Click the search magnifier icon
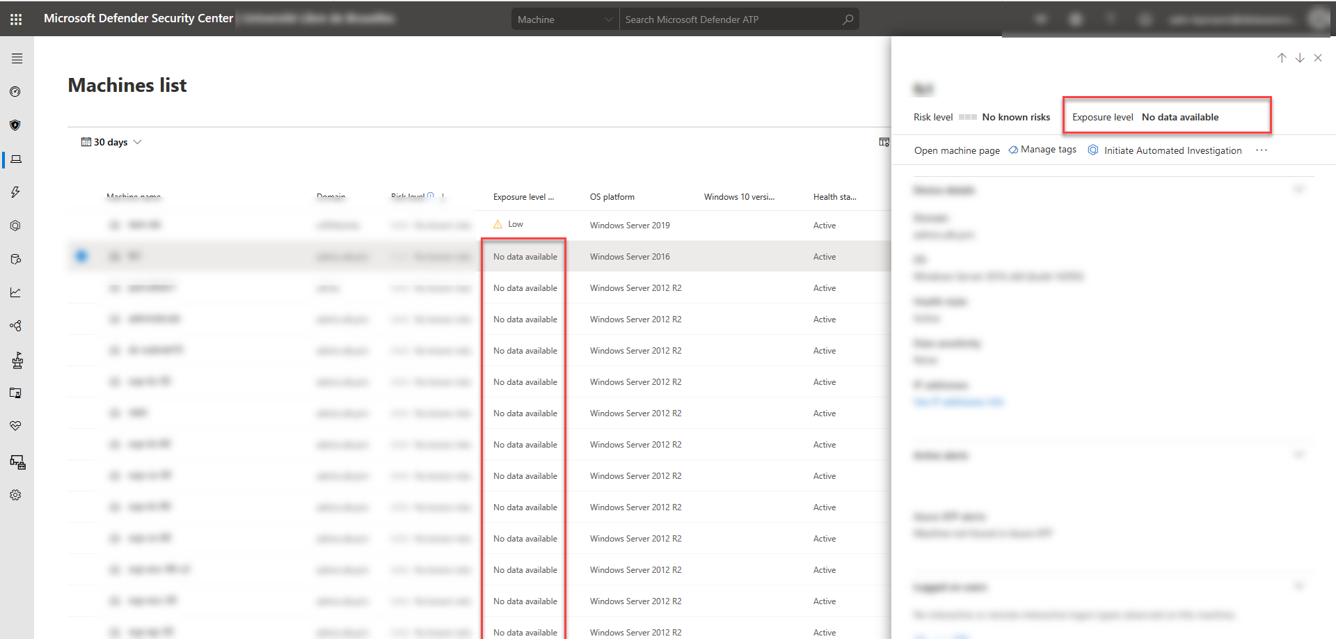 click(848, 19)
